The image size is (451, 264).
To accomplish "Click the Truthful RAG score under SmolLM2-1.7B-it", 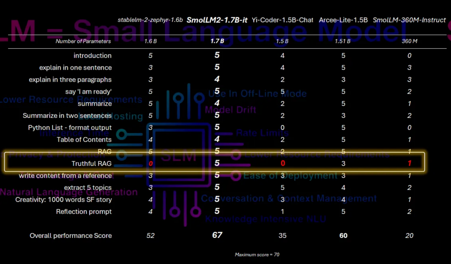I will [x=217, y=163].
